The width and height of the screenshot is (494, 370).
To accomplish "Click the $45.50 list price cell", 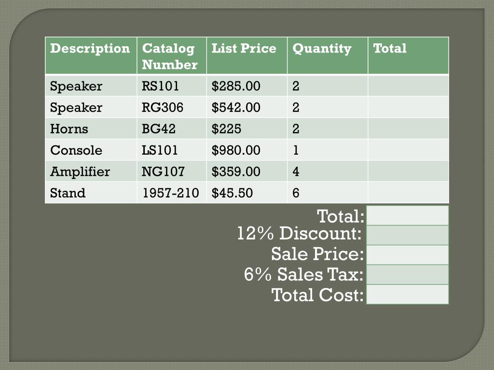I will 247,193.
